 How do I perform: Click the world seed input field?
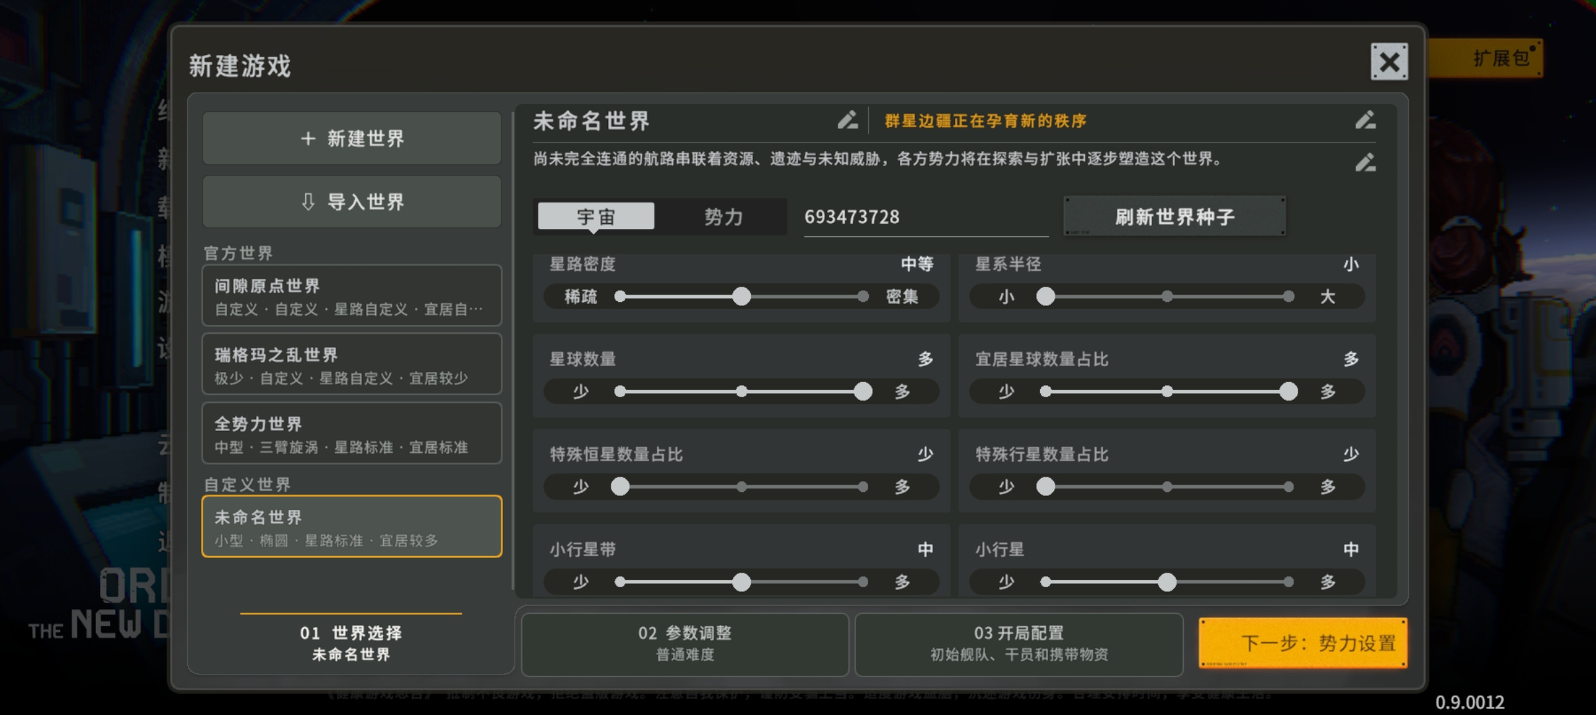(x=926, y=217)
